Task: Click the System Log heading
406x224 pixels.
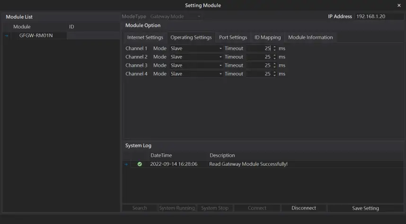Action: [138, 146]
